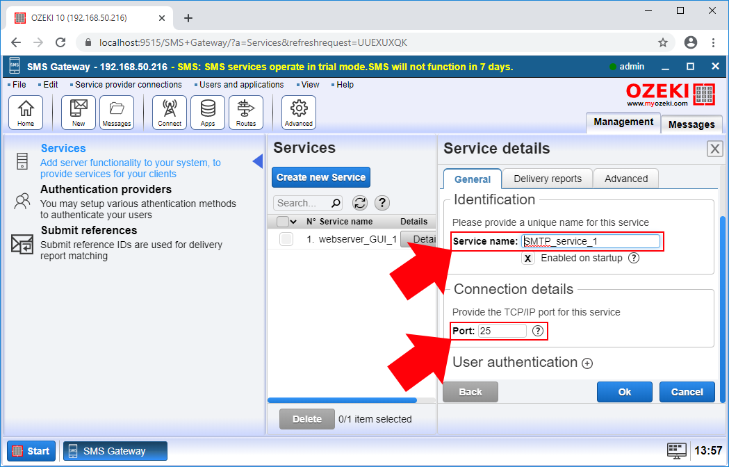Expand the User authentication section
729x467 pixels.
(587, 363)
